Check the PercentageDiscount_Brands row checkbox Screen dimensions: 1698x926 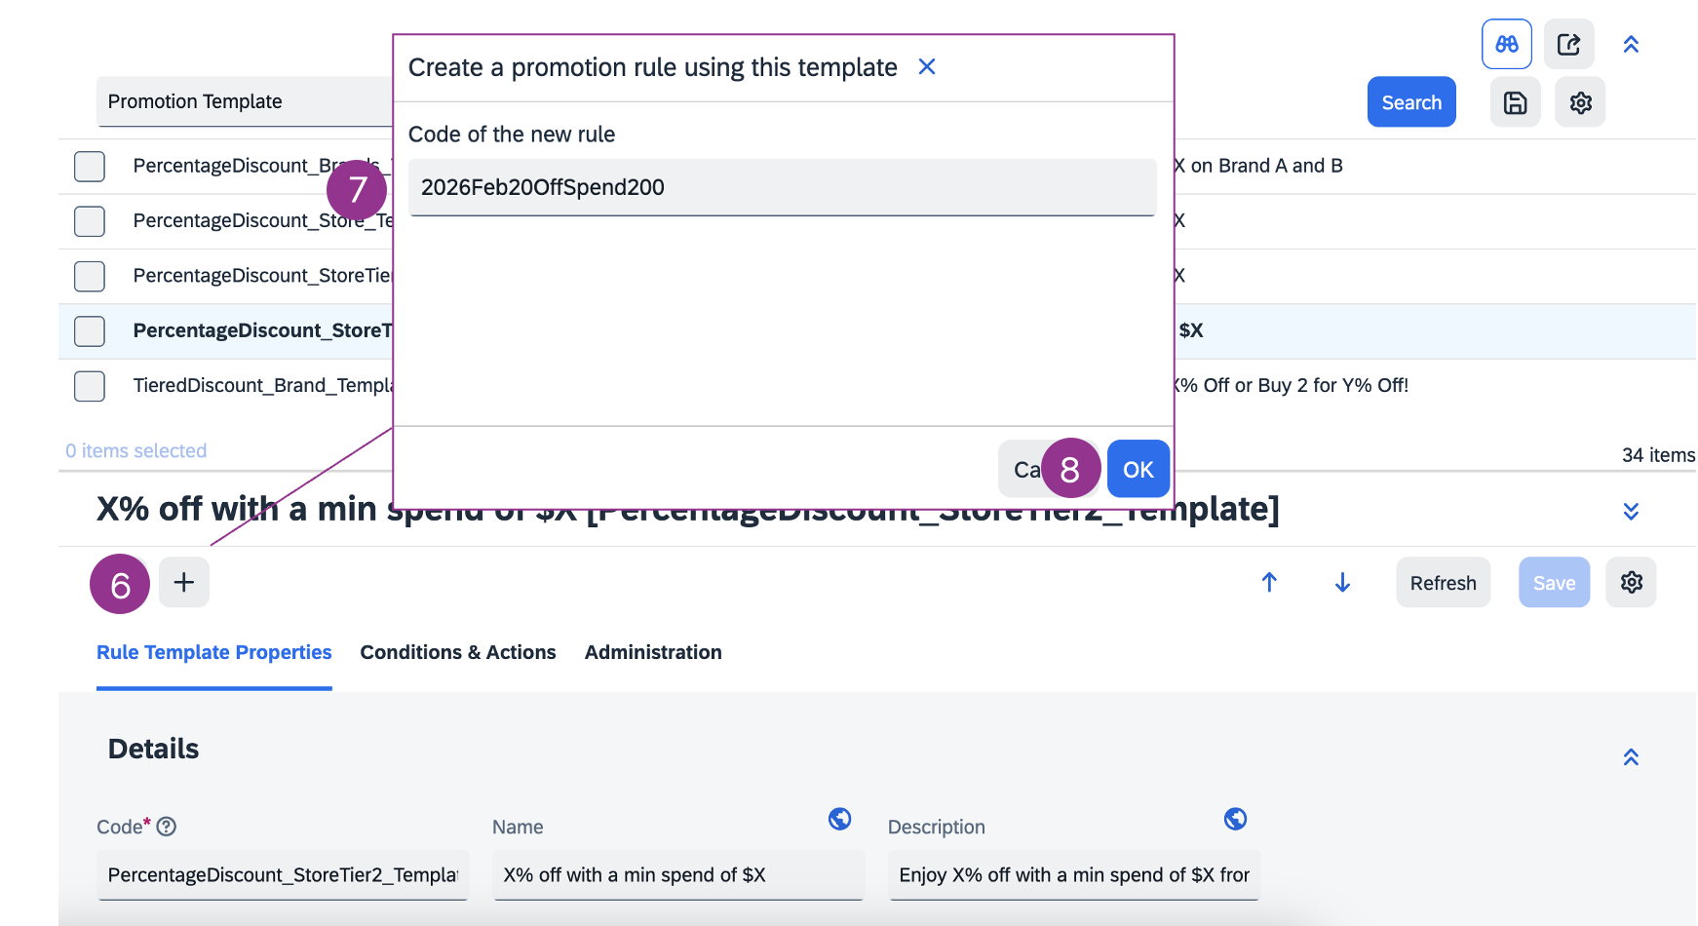[x=90, y=167]
